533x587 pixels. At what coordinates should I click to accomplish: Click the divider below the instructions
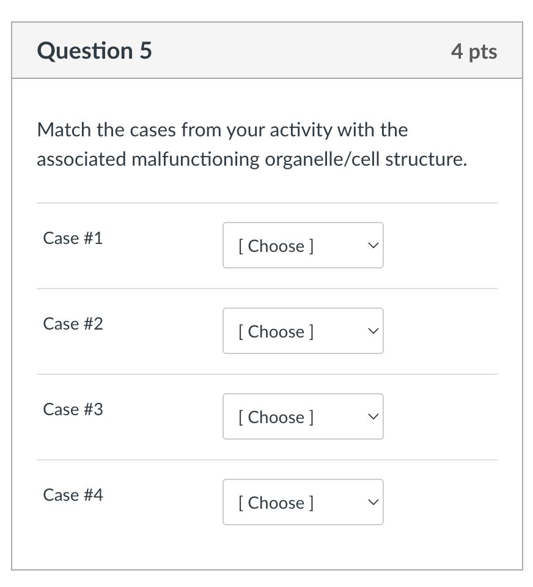pyautogui.click(x=266, y=203)
